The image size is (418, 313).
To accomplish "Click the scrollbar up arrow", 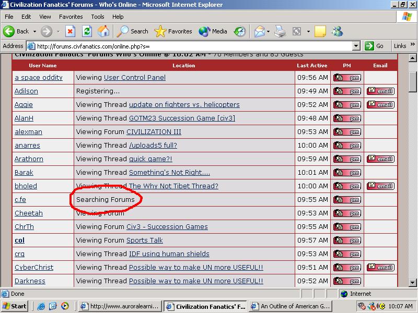I will 413,58.
